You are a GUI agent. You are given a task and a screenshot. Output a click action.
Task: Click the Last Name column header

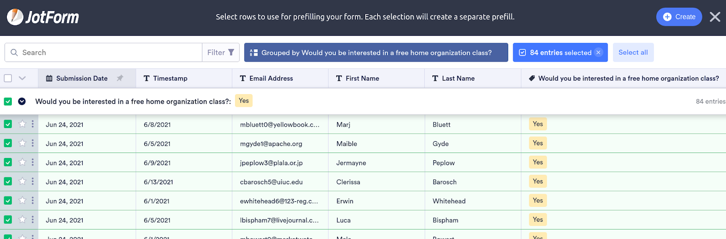(x=458, y=78)
